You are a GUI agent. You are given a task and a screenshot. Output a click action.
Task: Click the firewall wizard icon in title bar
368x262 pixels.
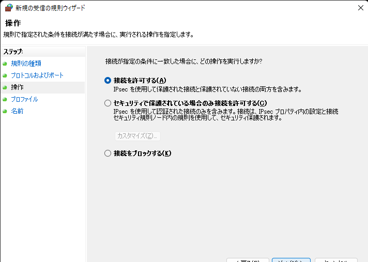pos(8,8)
